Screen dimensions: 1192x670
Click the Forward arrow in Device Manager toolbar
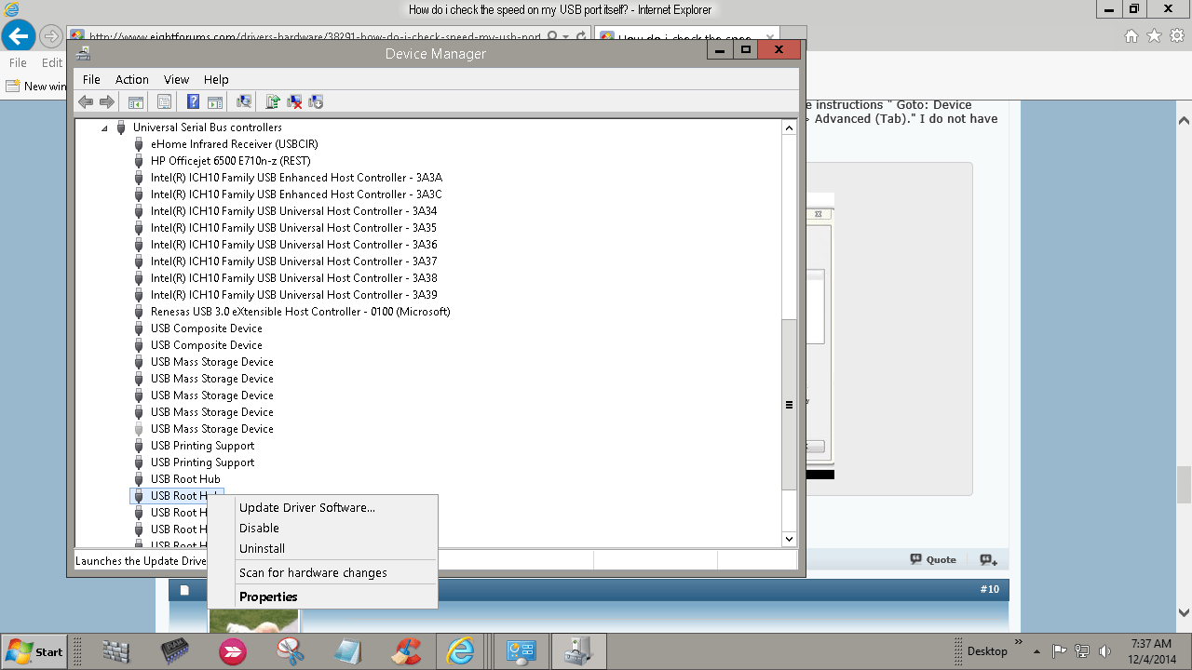[107, 101]
